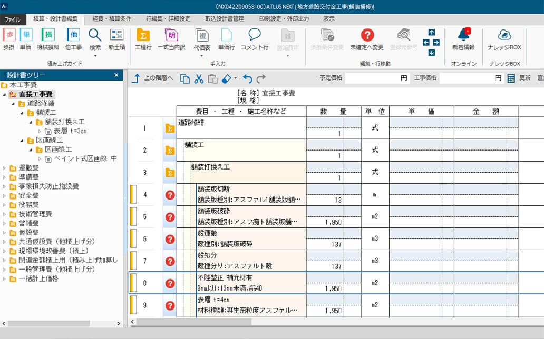Viewport: 544px width, 339px height.
Task: Click the 上の階層へ button
Action: tap(152, 78)
